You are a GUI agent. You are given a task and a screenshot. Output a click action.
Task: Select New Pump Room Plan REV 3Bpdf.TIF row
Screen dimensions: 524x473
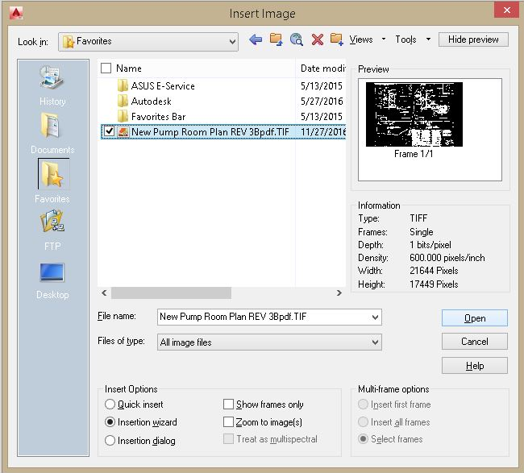[x=223, y=131]
